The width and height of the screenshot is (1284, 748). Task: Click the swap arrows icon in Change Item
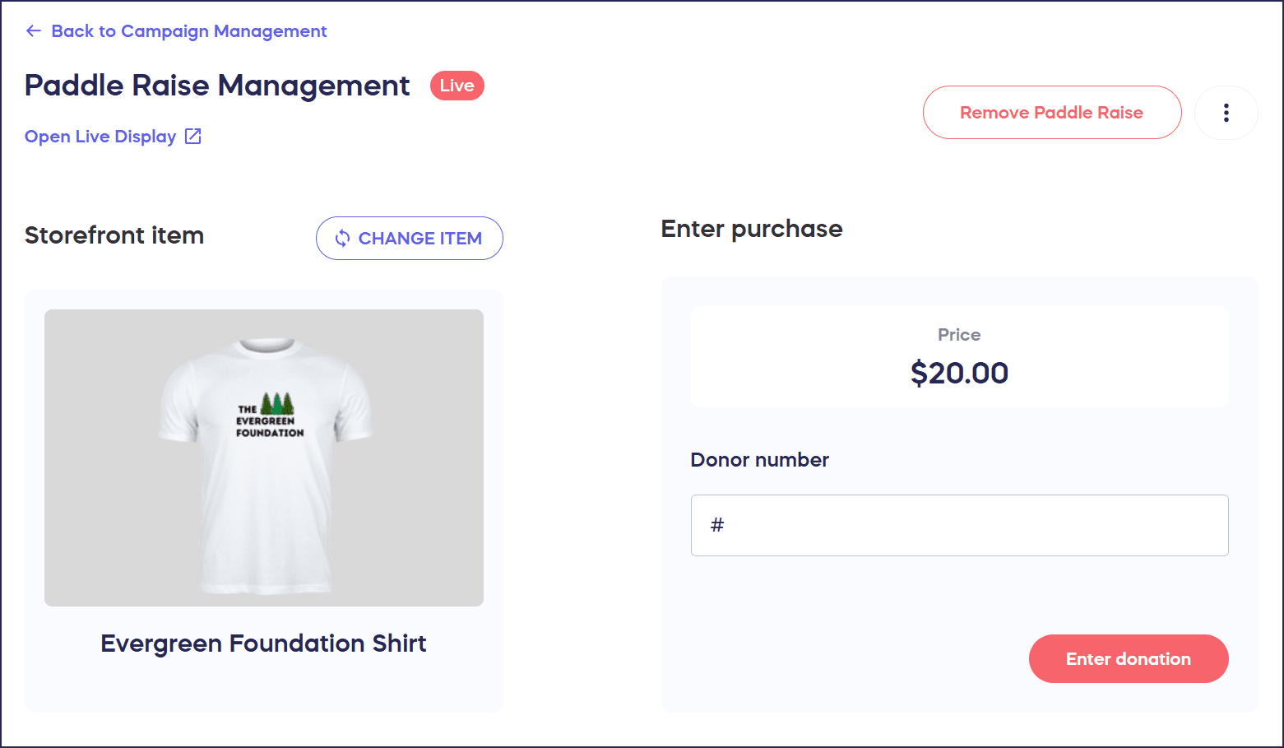pos(342,239)
